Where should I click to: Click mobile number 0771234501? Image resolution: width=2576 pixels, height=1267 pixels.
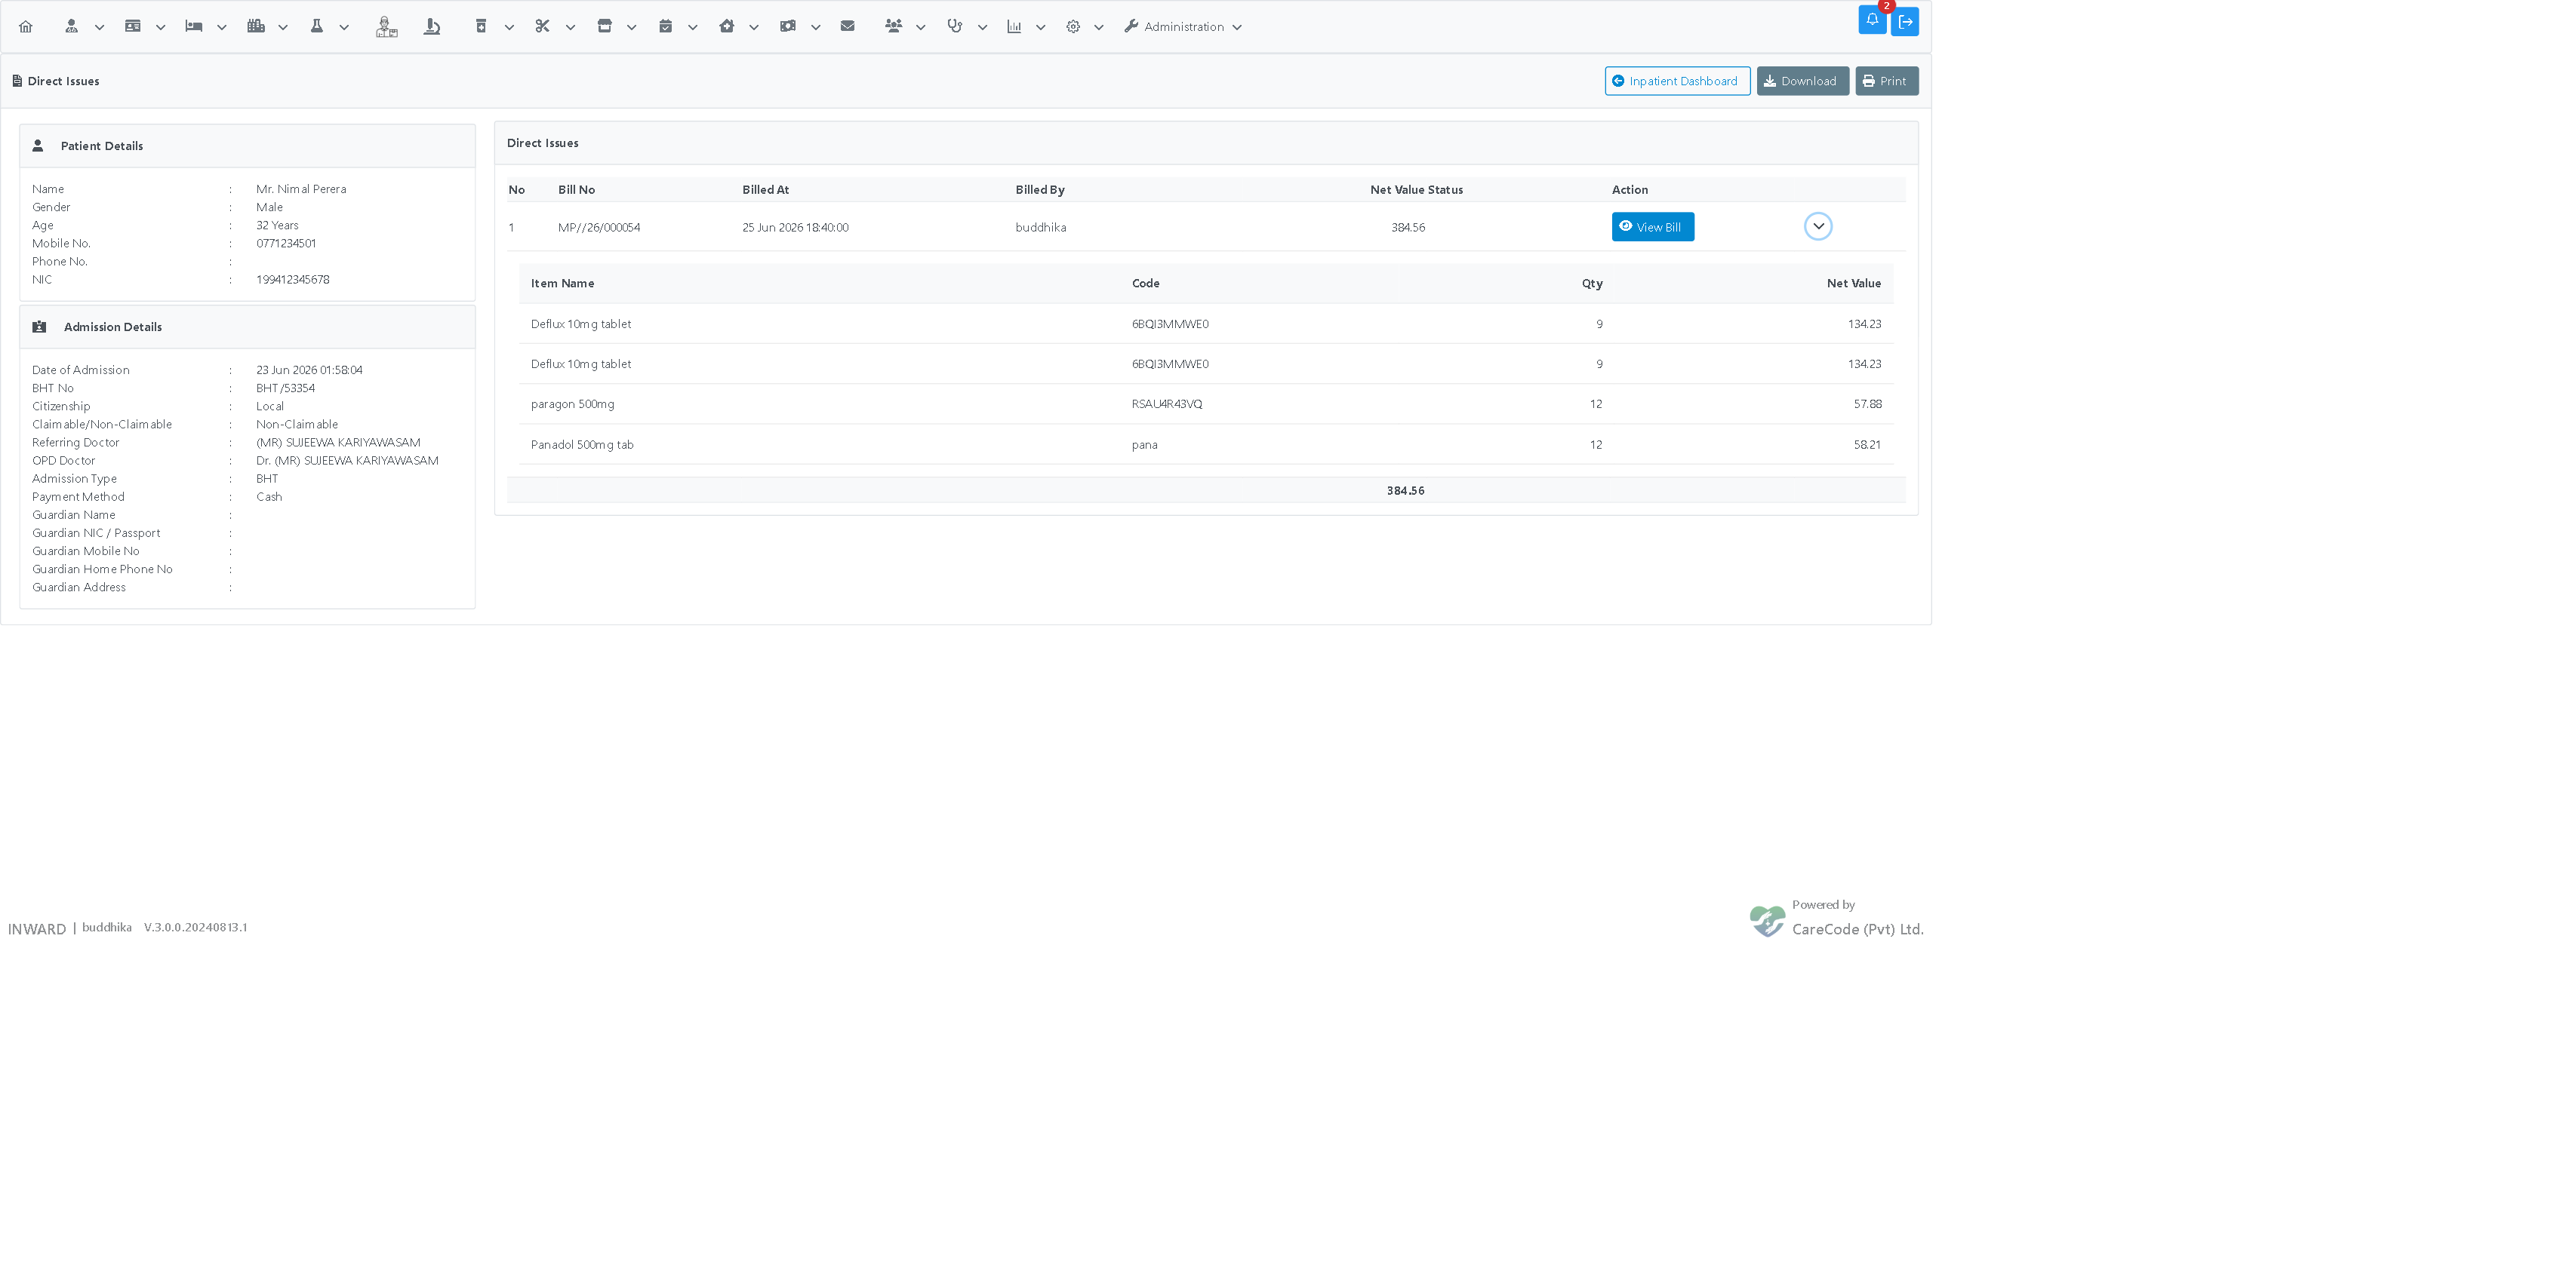(286, 244)
